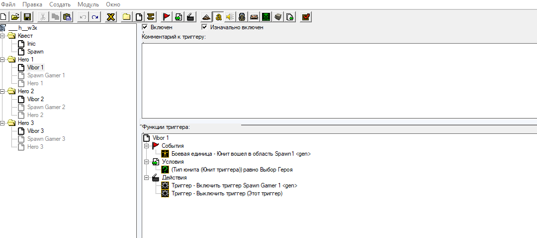Open the Variables editor (yellow X icon)
537x238 pixels.
pos(110,16)
